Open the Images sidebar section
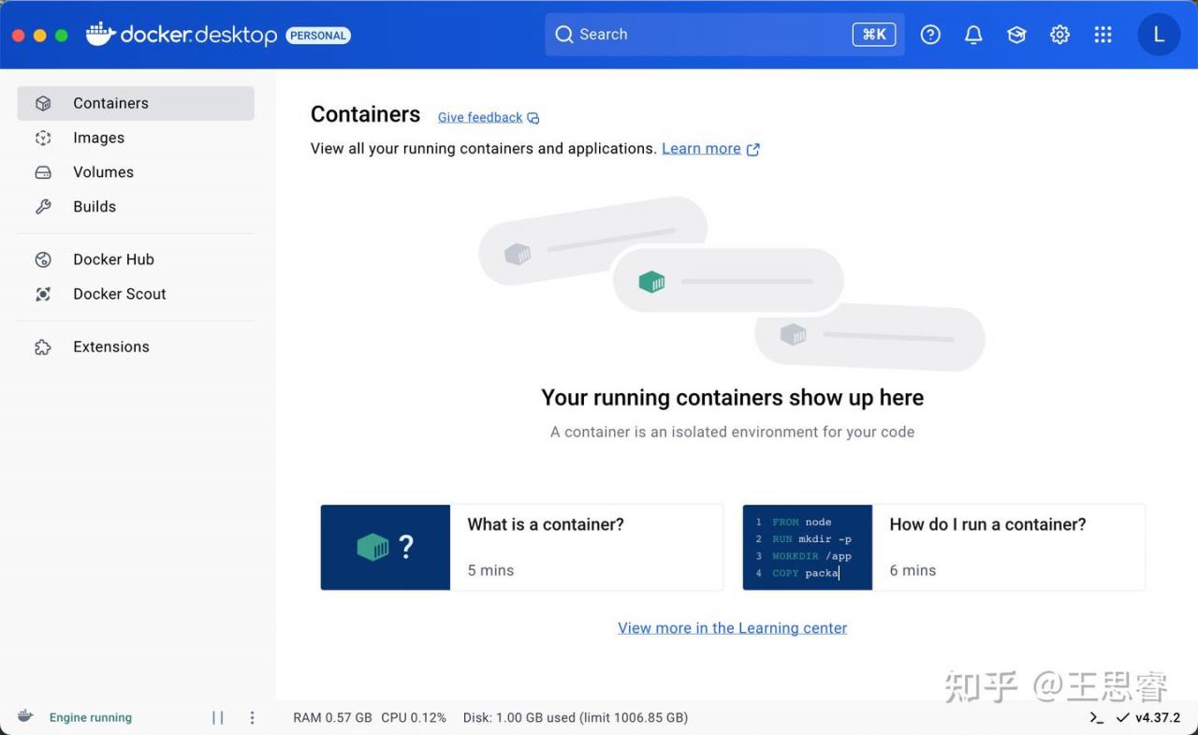This screenshot has width=1198, height=735. click(136, 138)
